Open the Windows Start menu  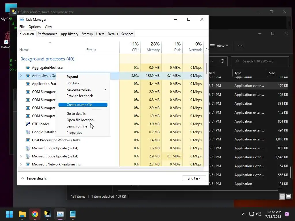coord(9,214)
